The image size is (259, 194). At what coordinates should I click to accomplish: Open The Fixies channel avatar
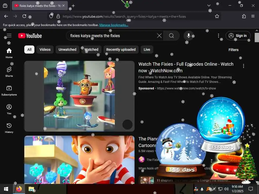142,160
